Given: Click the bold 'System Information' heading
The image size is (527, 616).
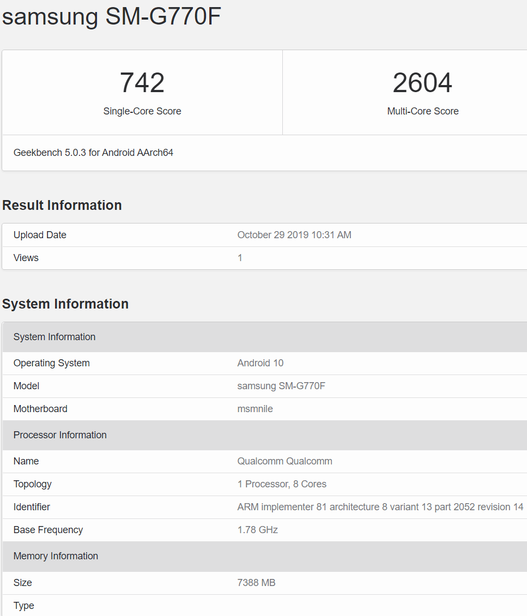Looking at the screenshot, I should point(65,304).
